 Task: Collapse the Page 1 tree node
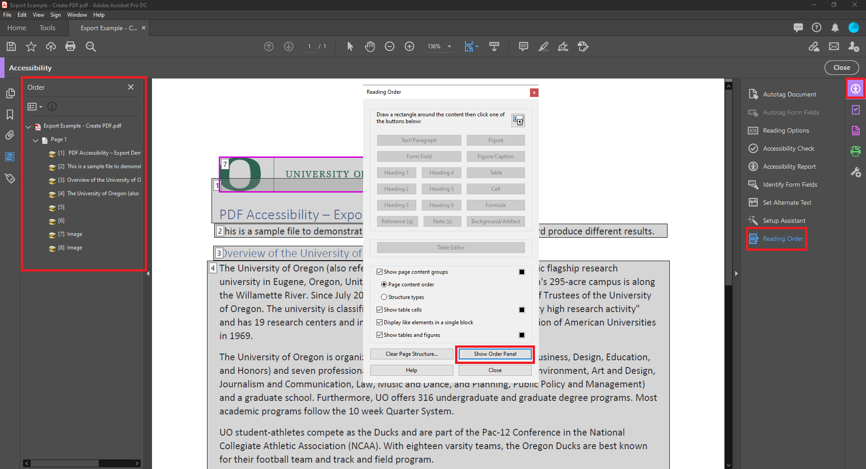point(36,140)
